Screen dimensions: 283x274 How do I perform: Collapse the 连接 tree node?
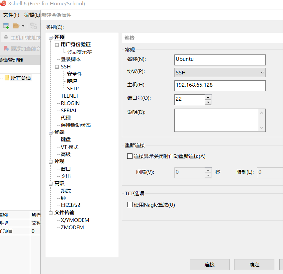coord(51,38)
